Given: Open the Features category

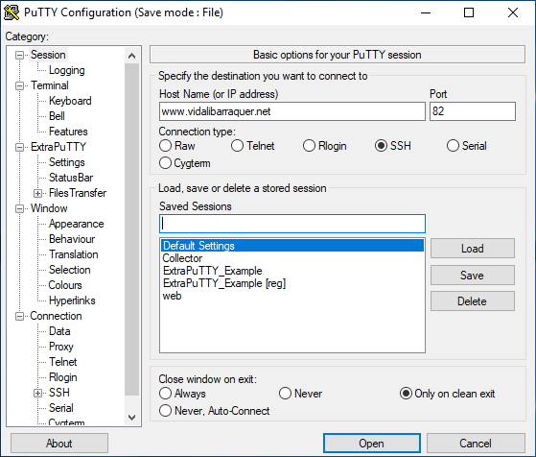Looking at the screenshot, I should 68,132.
